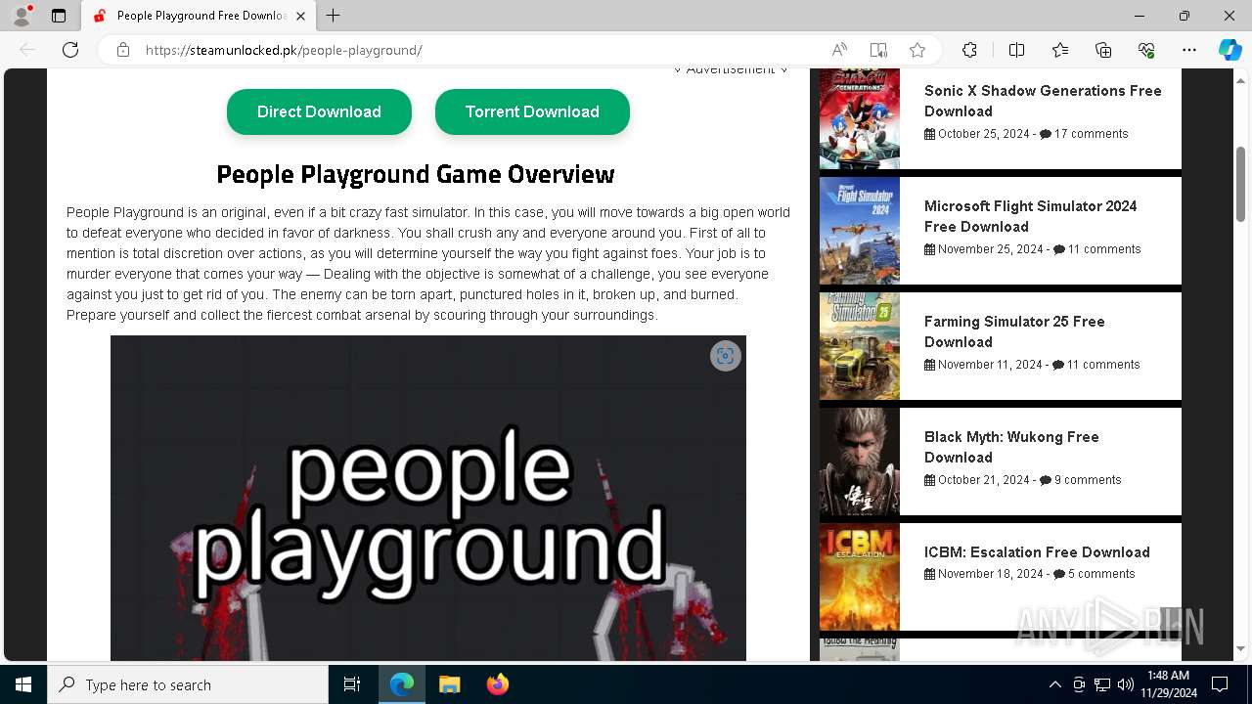Image resolution: width=1252 pixels, height=704 pixels.
Task: Open the tab actions menu icon
Action: coord(59,16)
